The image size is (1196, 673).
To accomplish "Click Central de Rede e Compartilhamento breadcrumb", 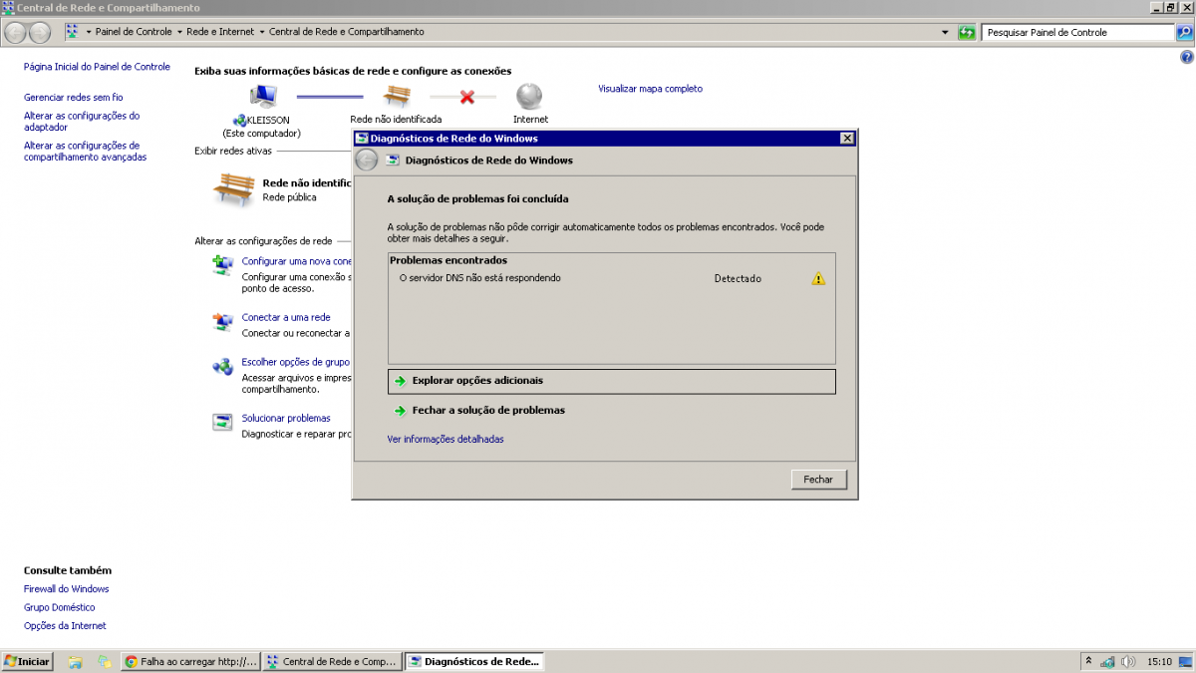I will tap(347, 32).
